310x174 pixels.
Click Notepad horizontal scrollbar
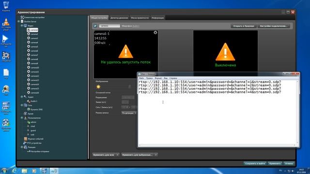click(217, 145)
